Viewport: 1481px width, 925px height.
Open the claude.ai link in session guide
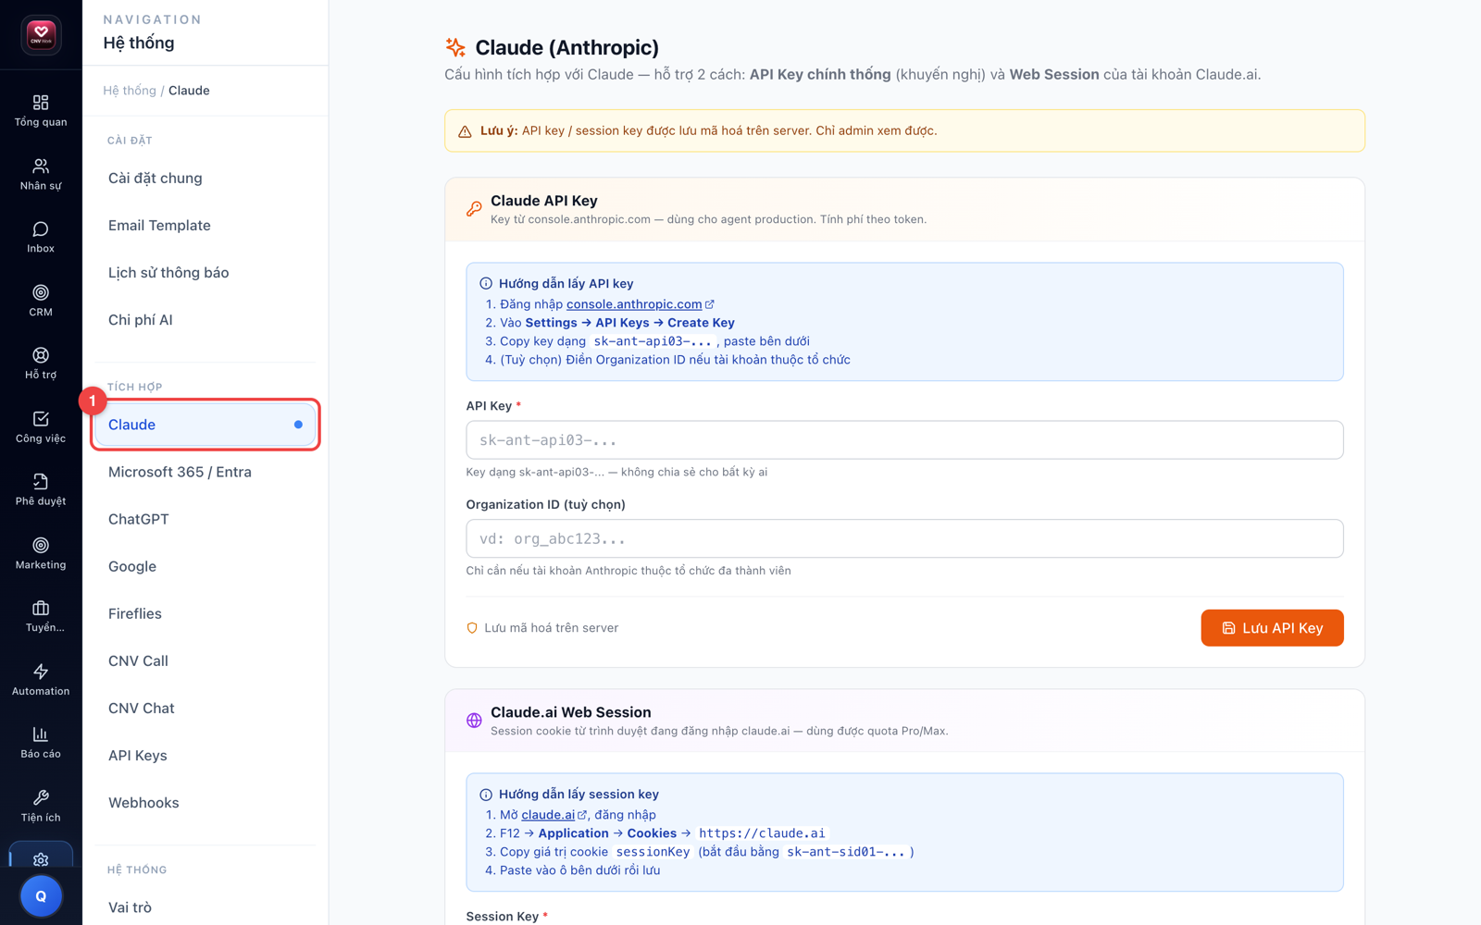pyautogui.click(x=548, y=815)
